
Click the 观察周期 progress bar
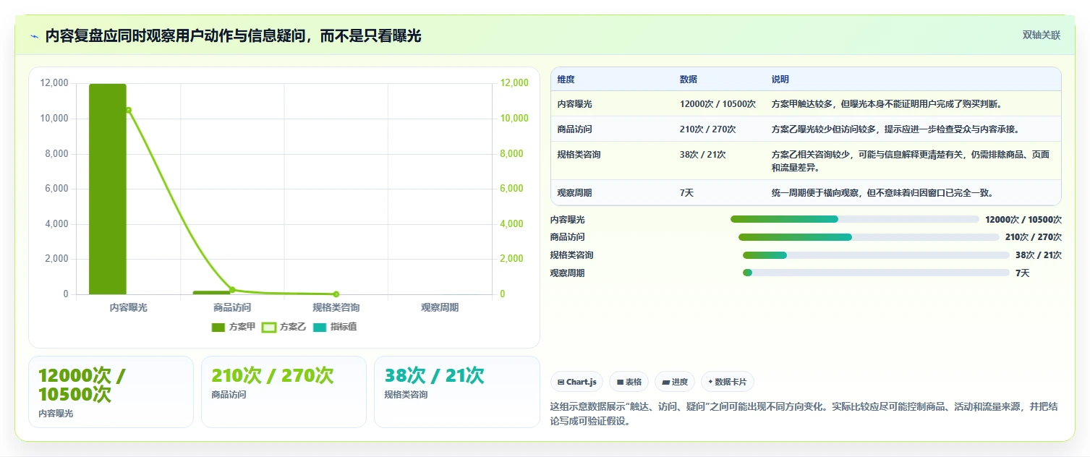[876, 273]
